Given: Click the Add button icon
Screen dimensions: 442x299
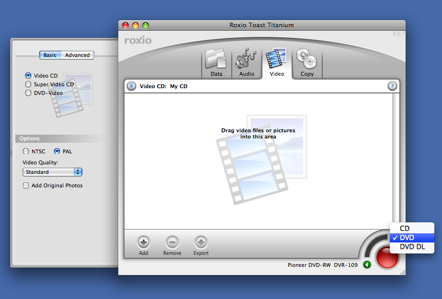Looking at the screenshot, I should click(144, 242).
